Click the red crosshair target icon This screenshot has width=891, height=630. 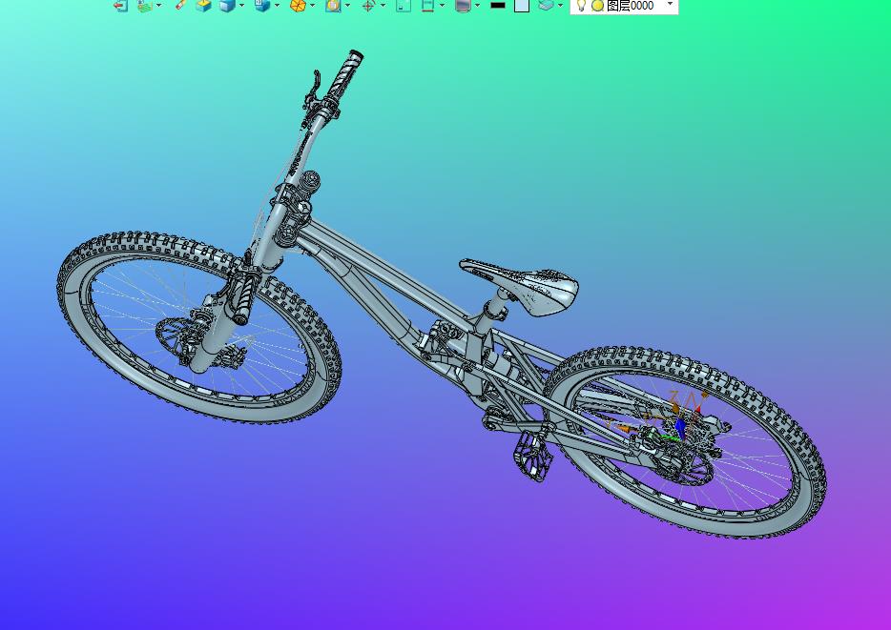(x=368, y=6)
